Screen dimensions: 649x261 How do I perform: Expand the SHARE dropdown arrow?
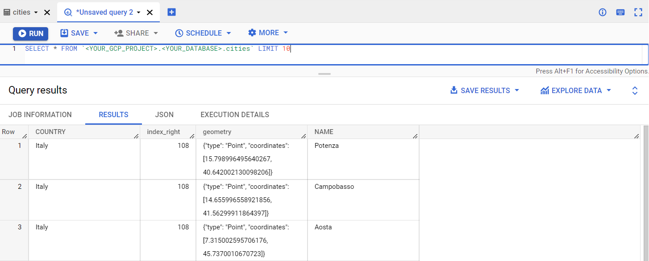click(x=156, y=33)
